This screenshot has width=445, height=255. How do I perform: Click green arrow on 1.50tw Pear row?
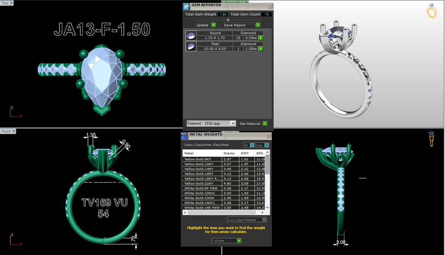pyautogui.click(x=261, y=49)
